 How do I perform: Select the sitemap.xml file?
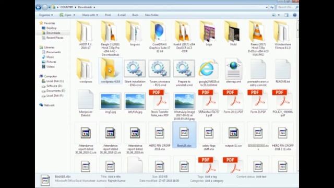pos(233,71)
